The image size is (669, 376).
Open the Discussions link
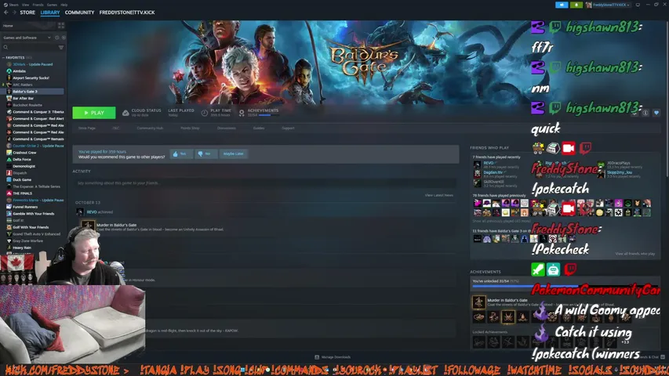coord(226,128)
